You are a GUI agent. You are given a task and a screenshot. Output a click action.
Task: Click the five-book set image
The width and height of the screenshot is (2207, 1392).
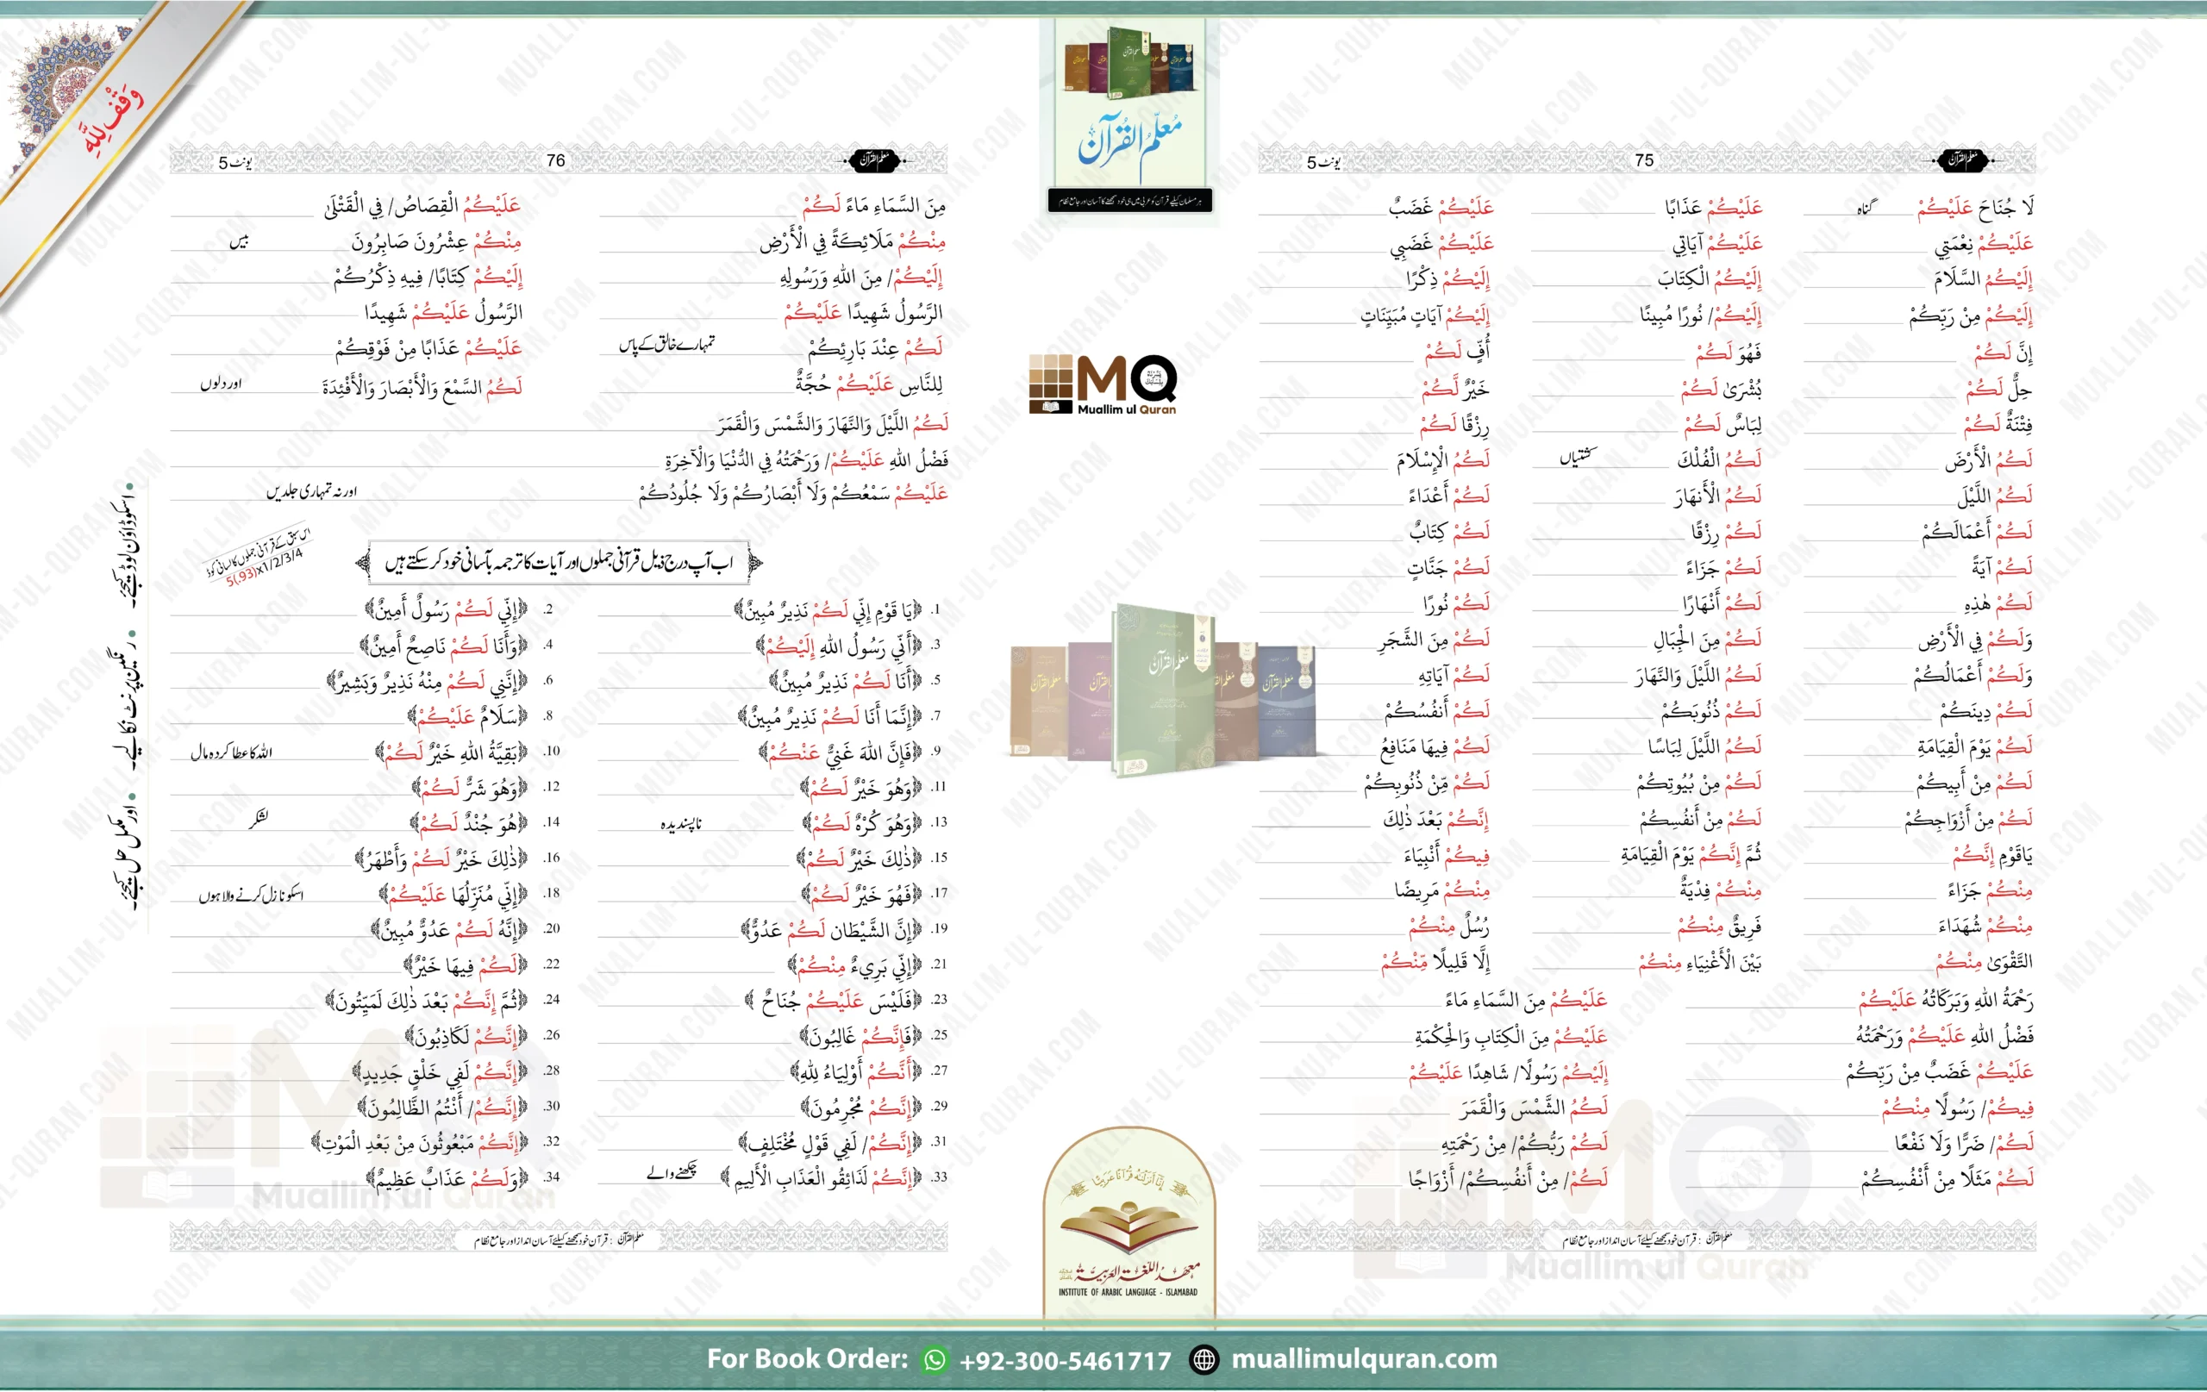tap(1162, 693)
